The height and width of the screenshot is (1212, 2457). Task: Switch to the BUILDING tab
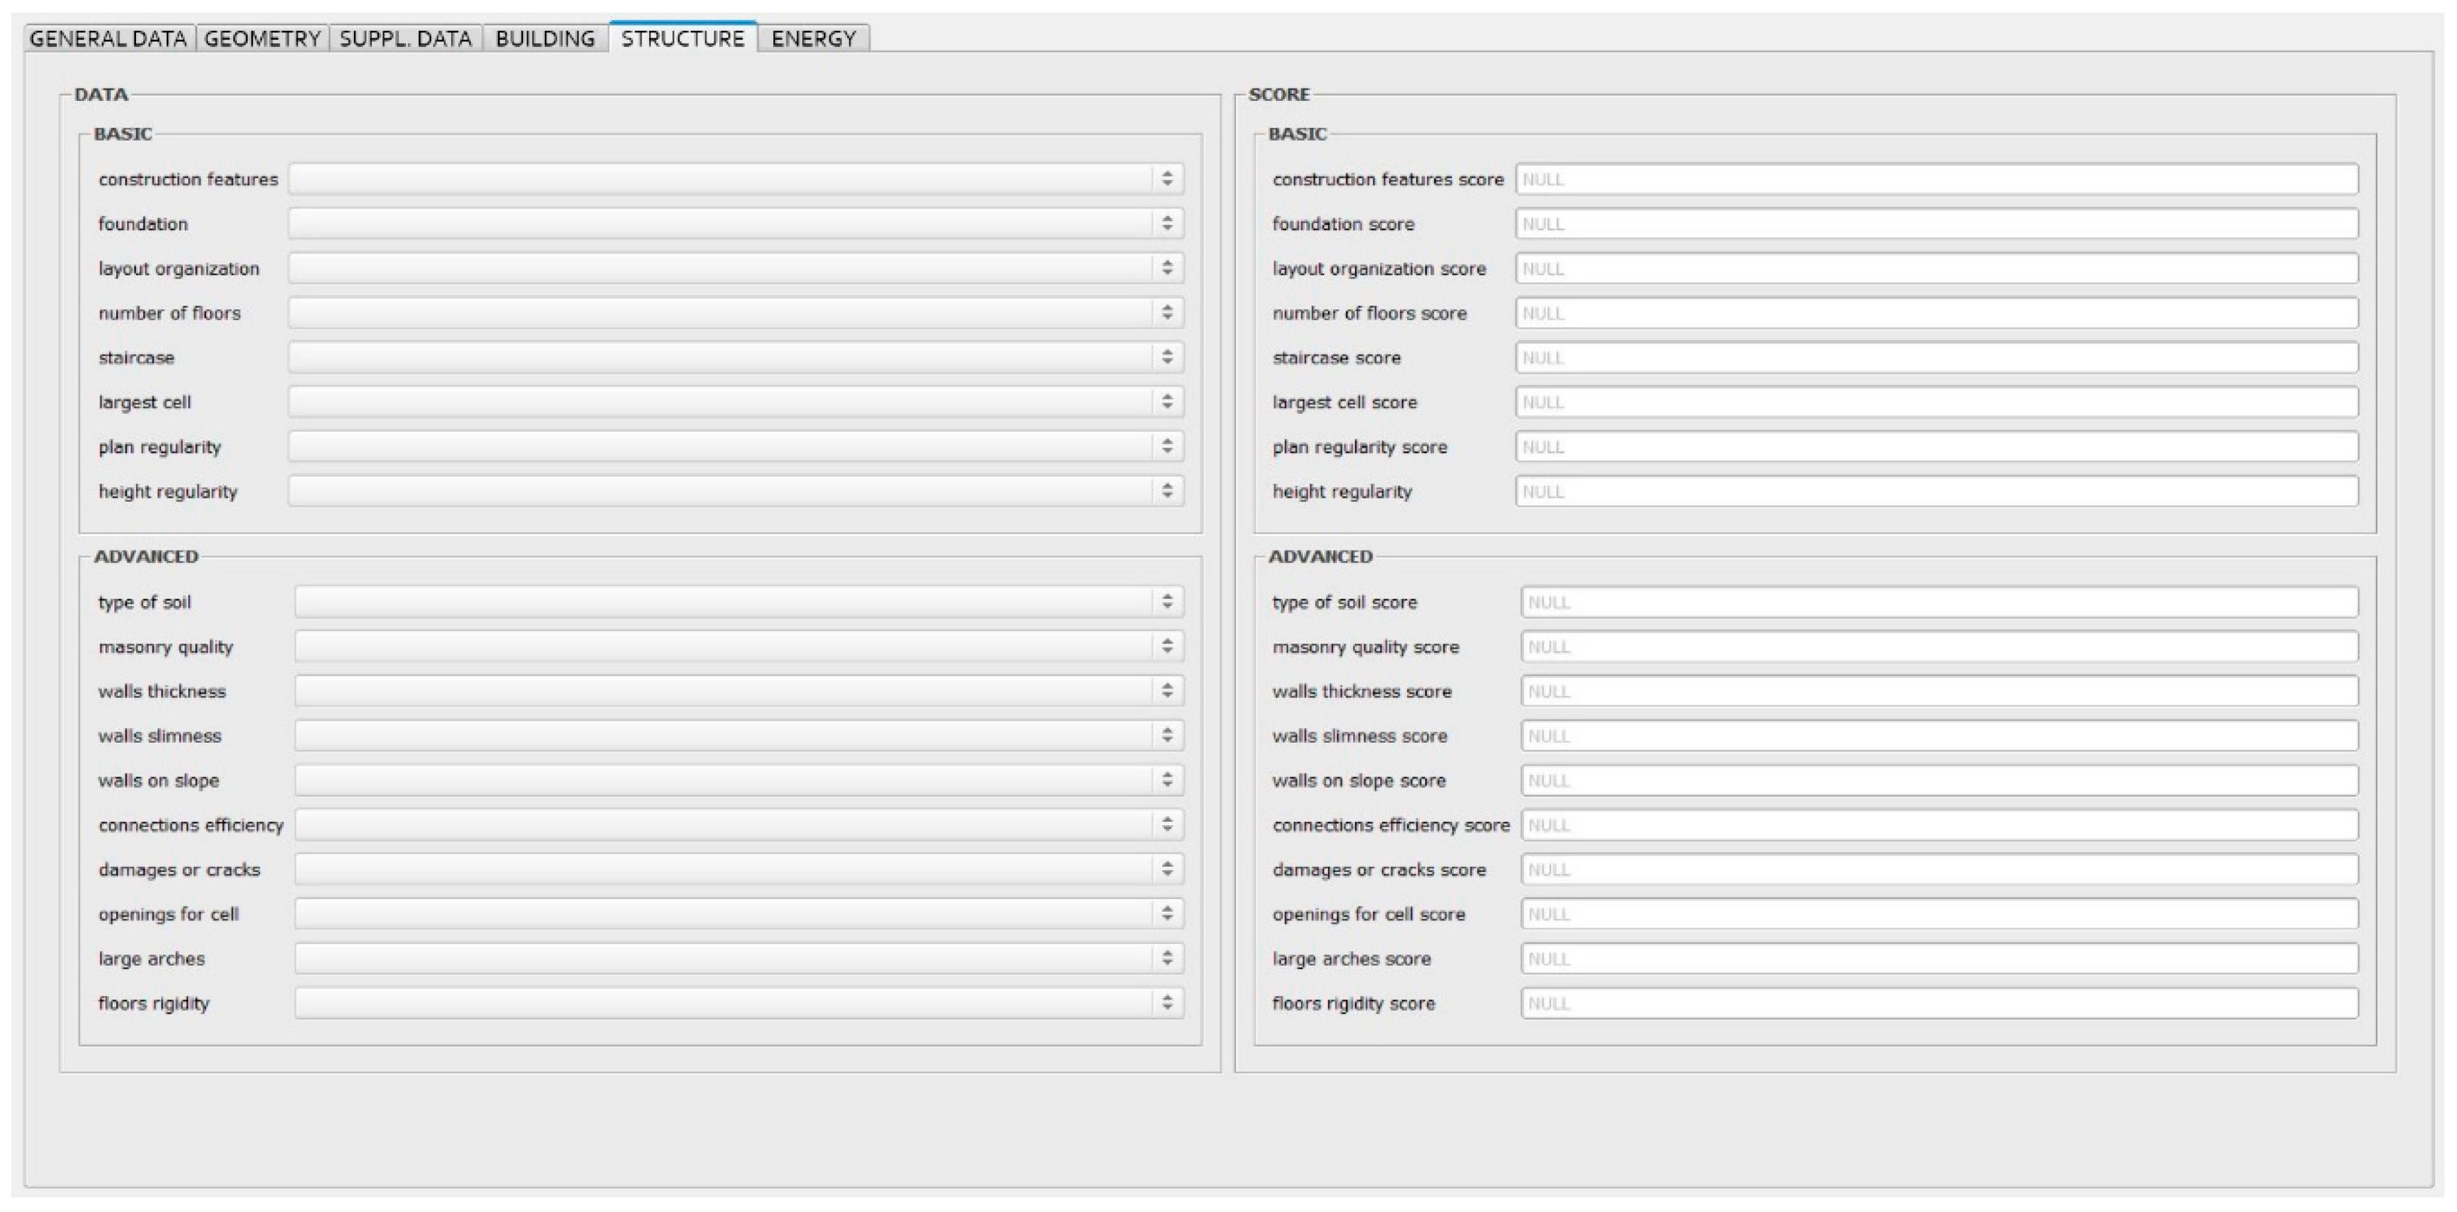pos(545,39)
